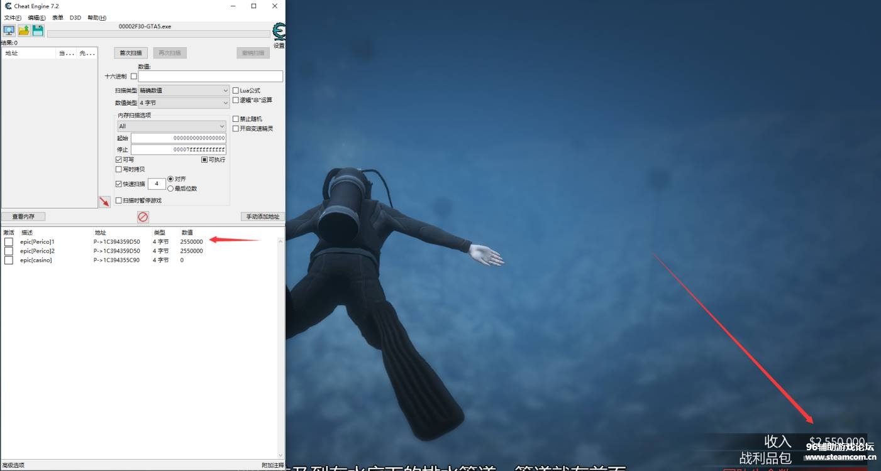Screen dimensions: 881x471
Task: Click the address table scrollbar down arrow
Action: tap(280, 455)
